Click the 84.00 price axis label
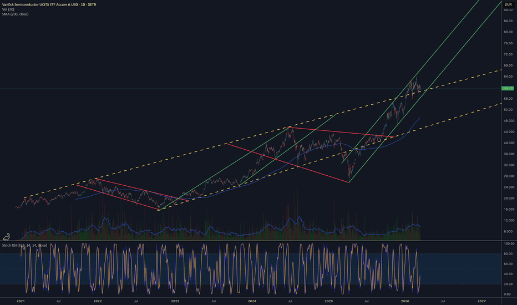The width and height of the screenshot is (517, 305). coord(508,21)
